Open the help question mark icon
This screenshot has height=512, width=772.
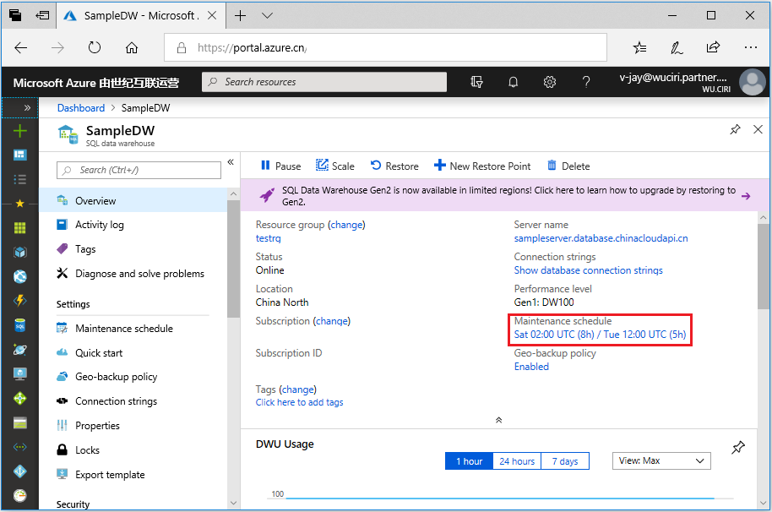(586, 82)
